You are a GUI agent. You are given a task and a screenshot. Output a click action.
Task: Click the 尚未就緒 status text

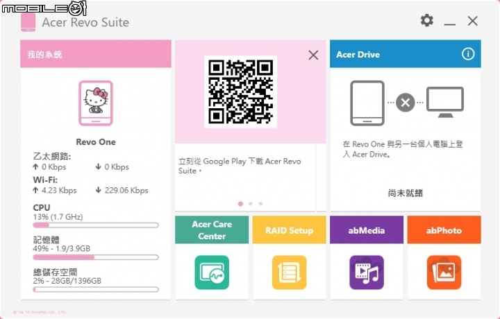[x=406, y=193]
